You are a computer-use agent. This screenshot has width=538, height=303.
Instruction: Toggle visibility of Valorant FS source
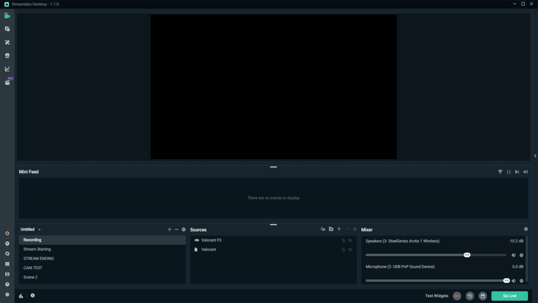click(x=350, y=240)
